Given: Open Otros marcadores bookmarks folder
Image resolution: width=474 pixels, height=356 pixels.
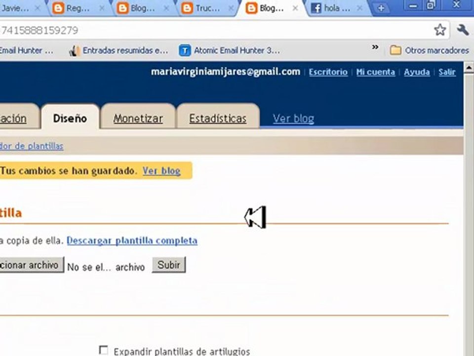Looking at the screenshot, I should point(429,50).
